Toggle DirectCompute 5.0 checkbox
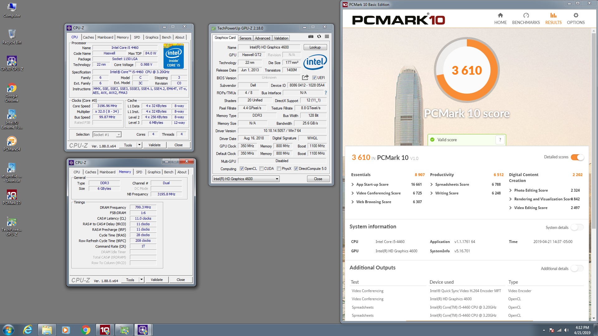The image size is (598, 336). (x=296, y=169)
